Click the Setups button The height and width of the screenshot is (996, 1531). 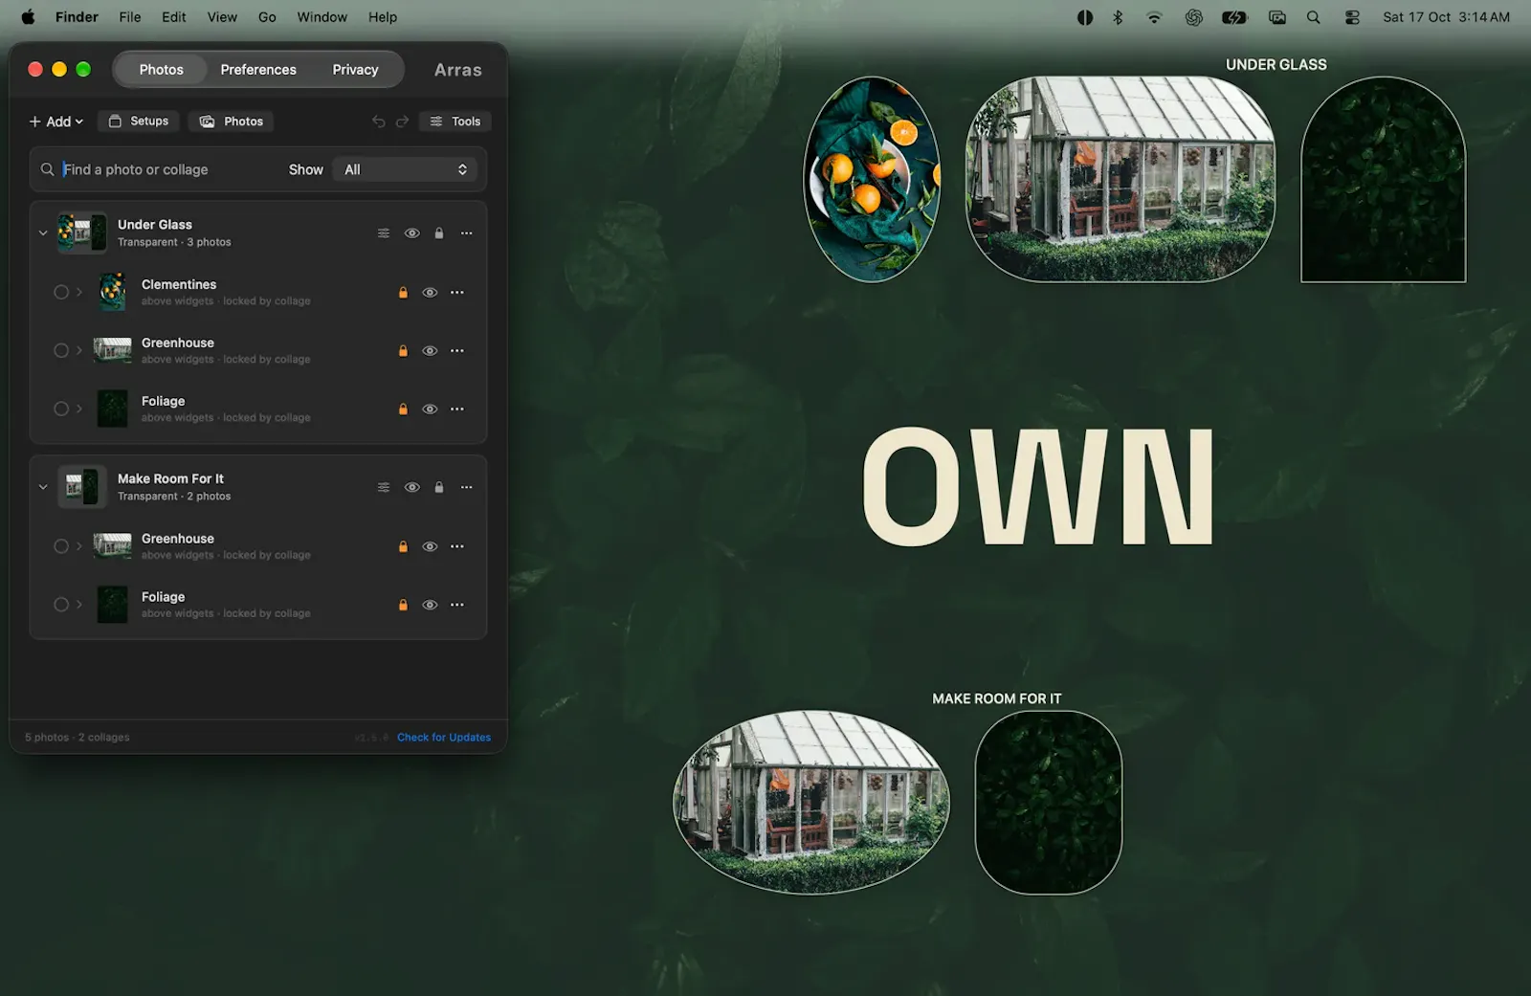point(139,122)
